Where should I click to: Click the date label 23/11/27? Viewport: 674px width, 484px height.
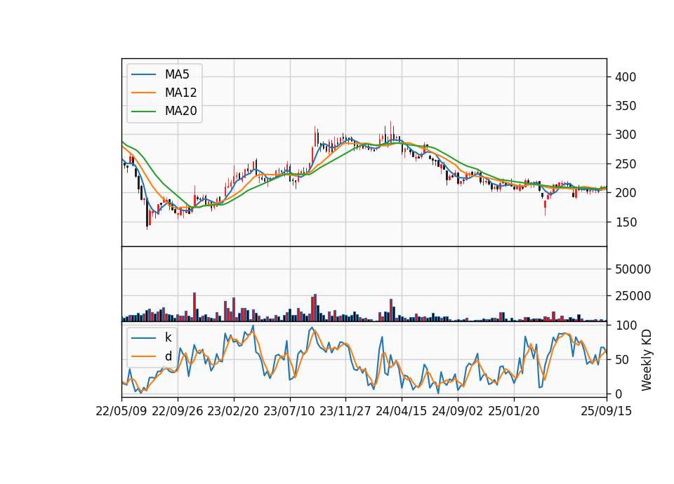(345, 411)
